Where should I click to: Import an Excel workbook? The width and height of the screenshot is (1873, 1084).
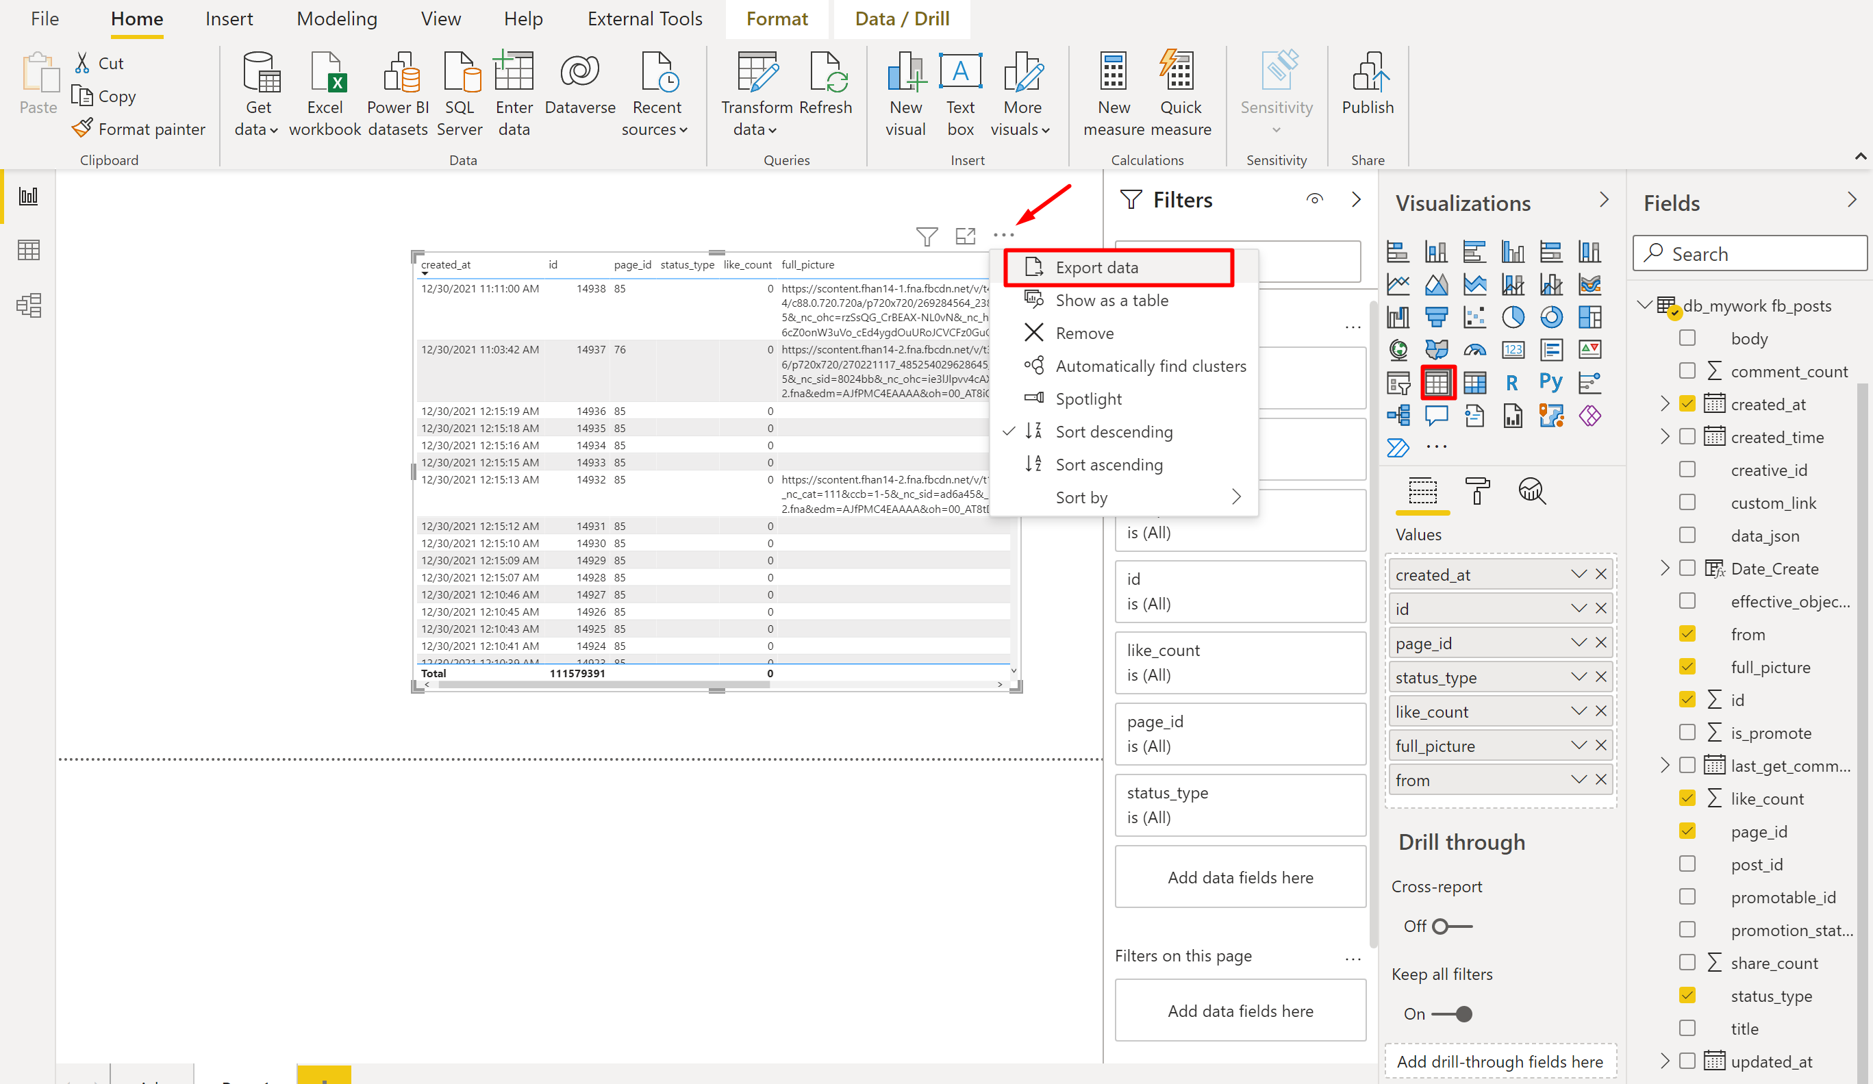click(x=325, y=94)
